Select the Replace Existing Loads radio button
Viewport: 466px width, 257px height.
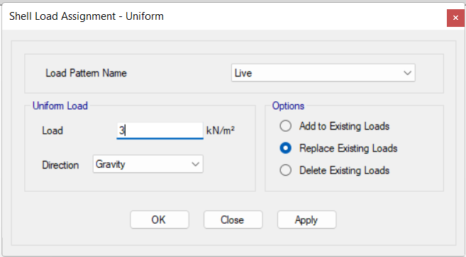tap(285, 148)
